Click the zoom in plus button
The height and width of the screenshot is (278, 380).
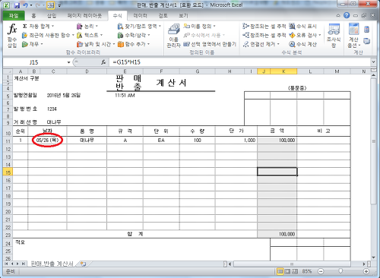(x=366, y=271)
